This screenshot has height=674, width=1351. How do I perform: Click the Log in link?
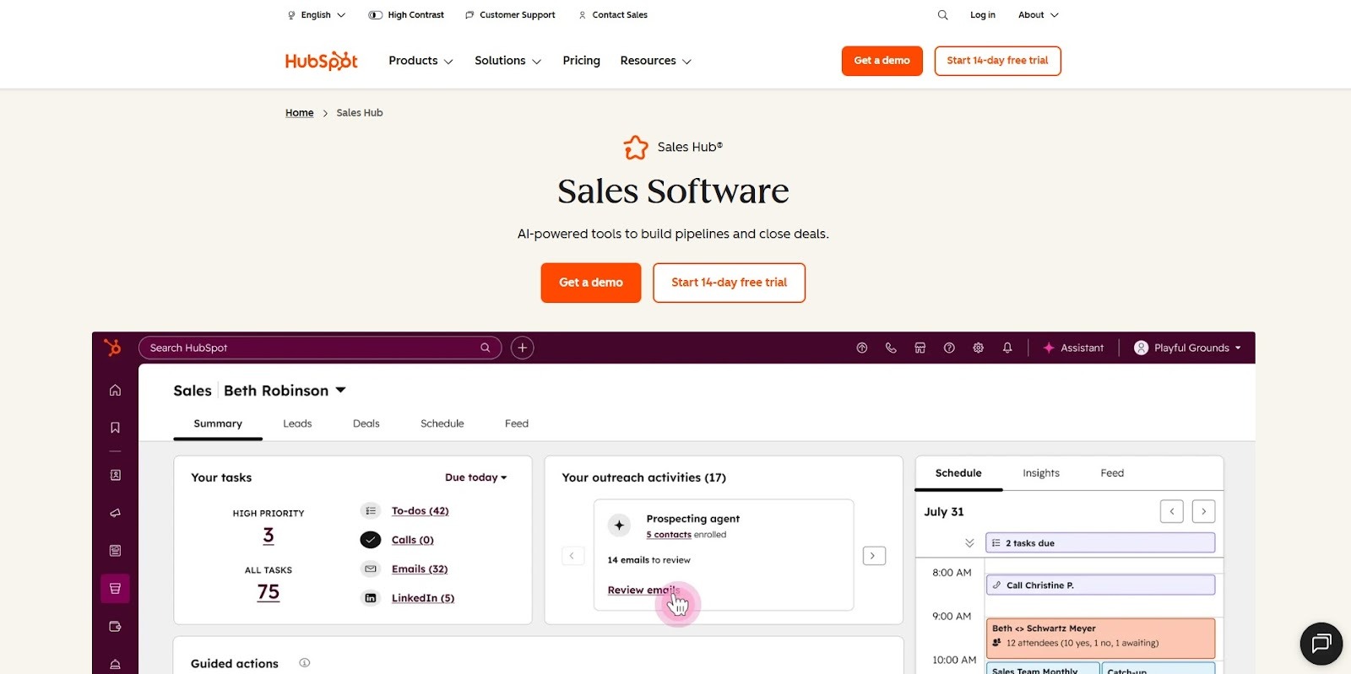point(983,15)
